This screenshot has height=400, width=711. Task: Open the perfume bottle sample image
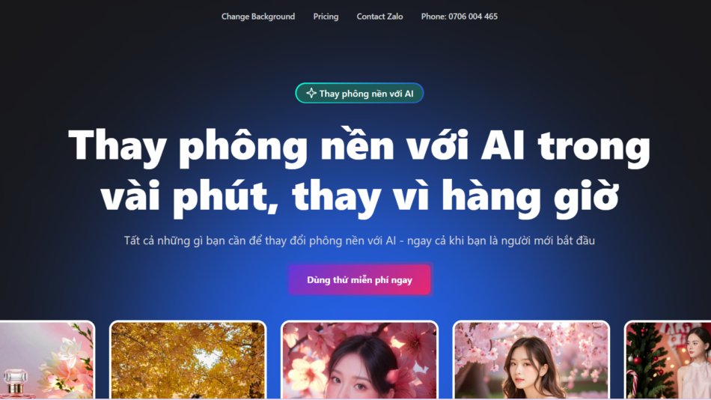coord(46,360)
